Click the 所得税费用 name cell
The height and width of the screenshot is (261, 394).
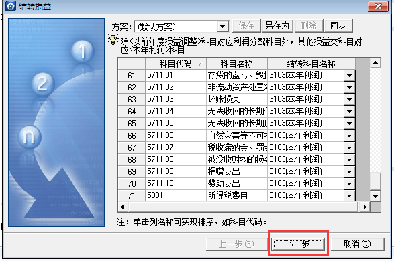click(237, 195)
